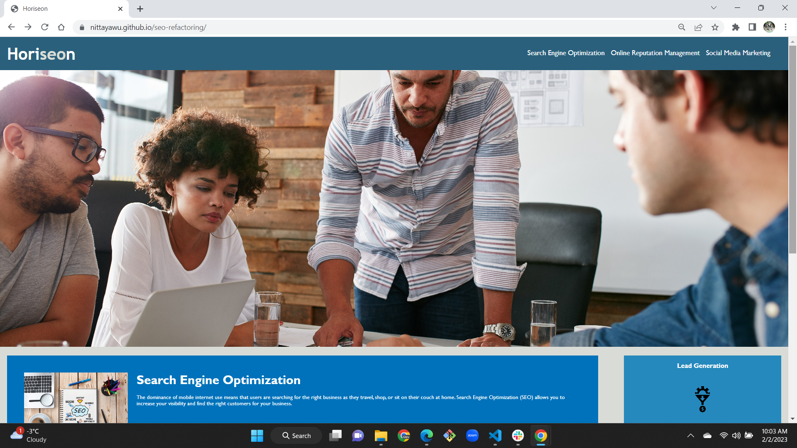This screenshot has width=797, height=448.
Task: Select the Horiseon browser tab
Action: click(62, 9)
